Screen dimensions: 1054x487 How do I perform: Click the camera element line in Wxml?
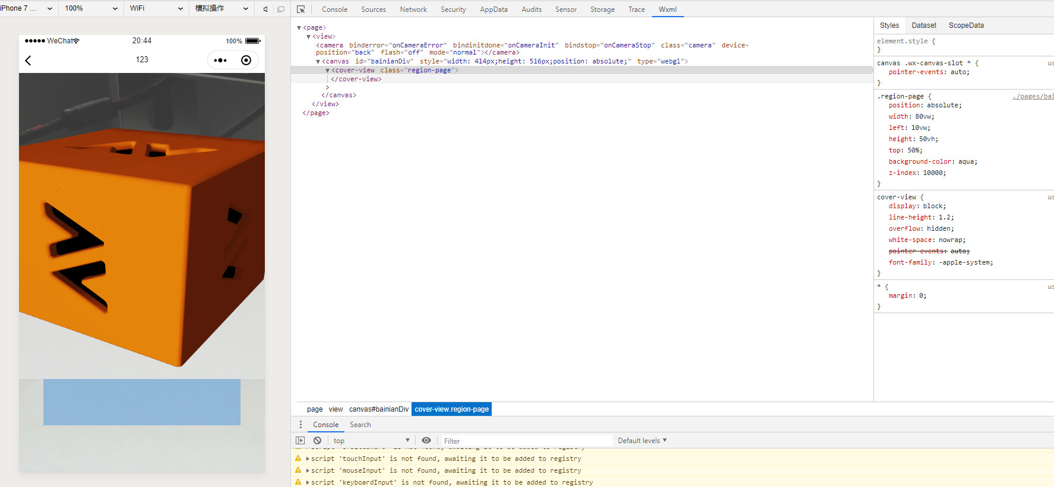[531, 49]
